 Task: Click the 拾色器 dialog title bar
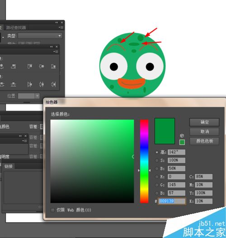[x=135, y=102]
